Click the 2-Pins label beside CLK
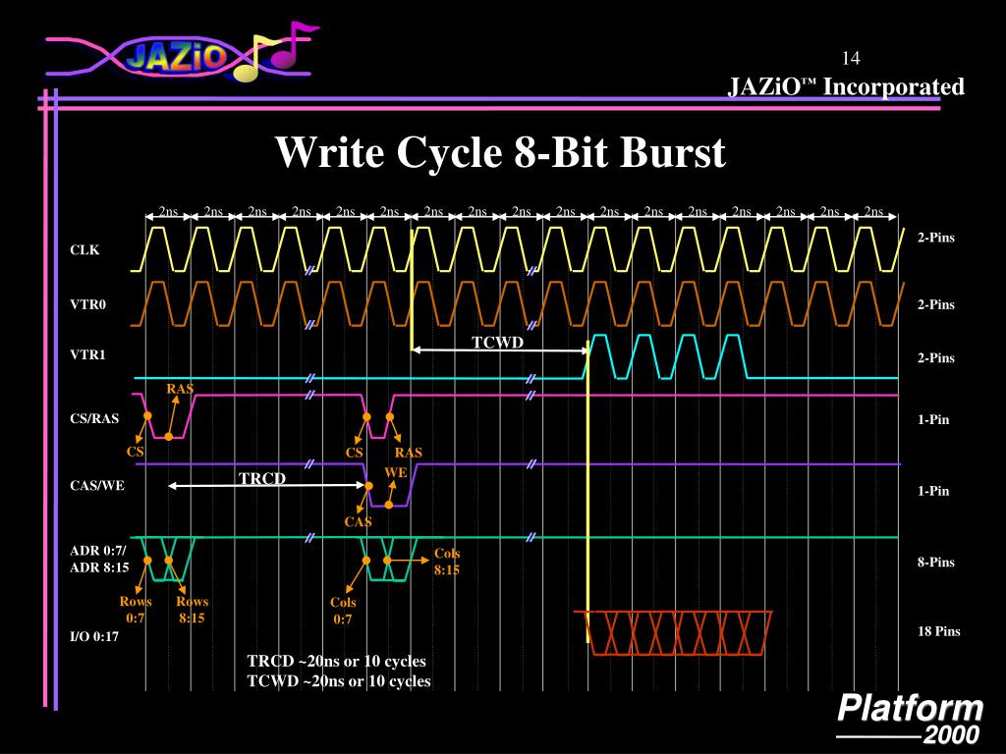 [x=936, y=238]
